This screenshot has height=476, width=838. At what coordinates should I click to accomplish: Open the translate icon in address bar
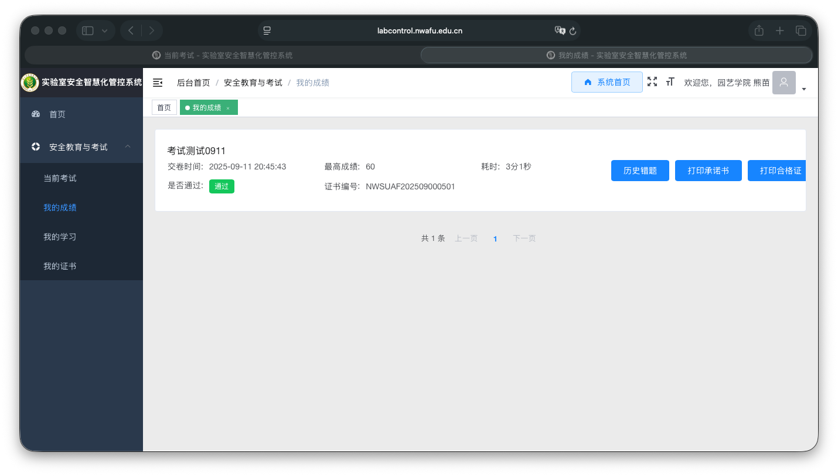[560, 30]
